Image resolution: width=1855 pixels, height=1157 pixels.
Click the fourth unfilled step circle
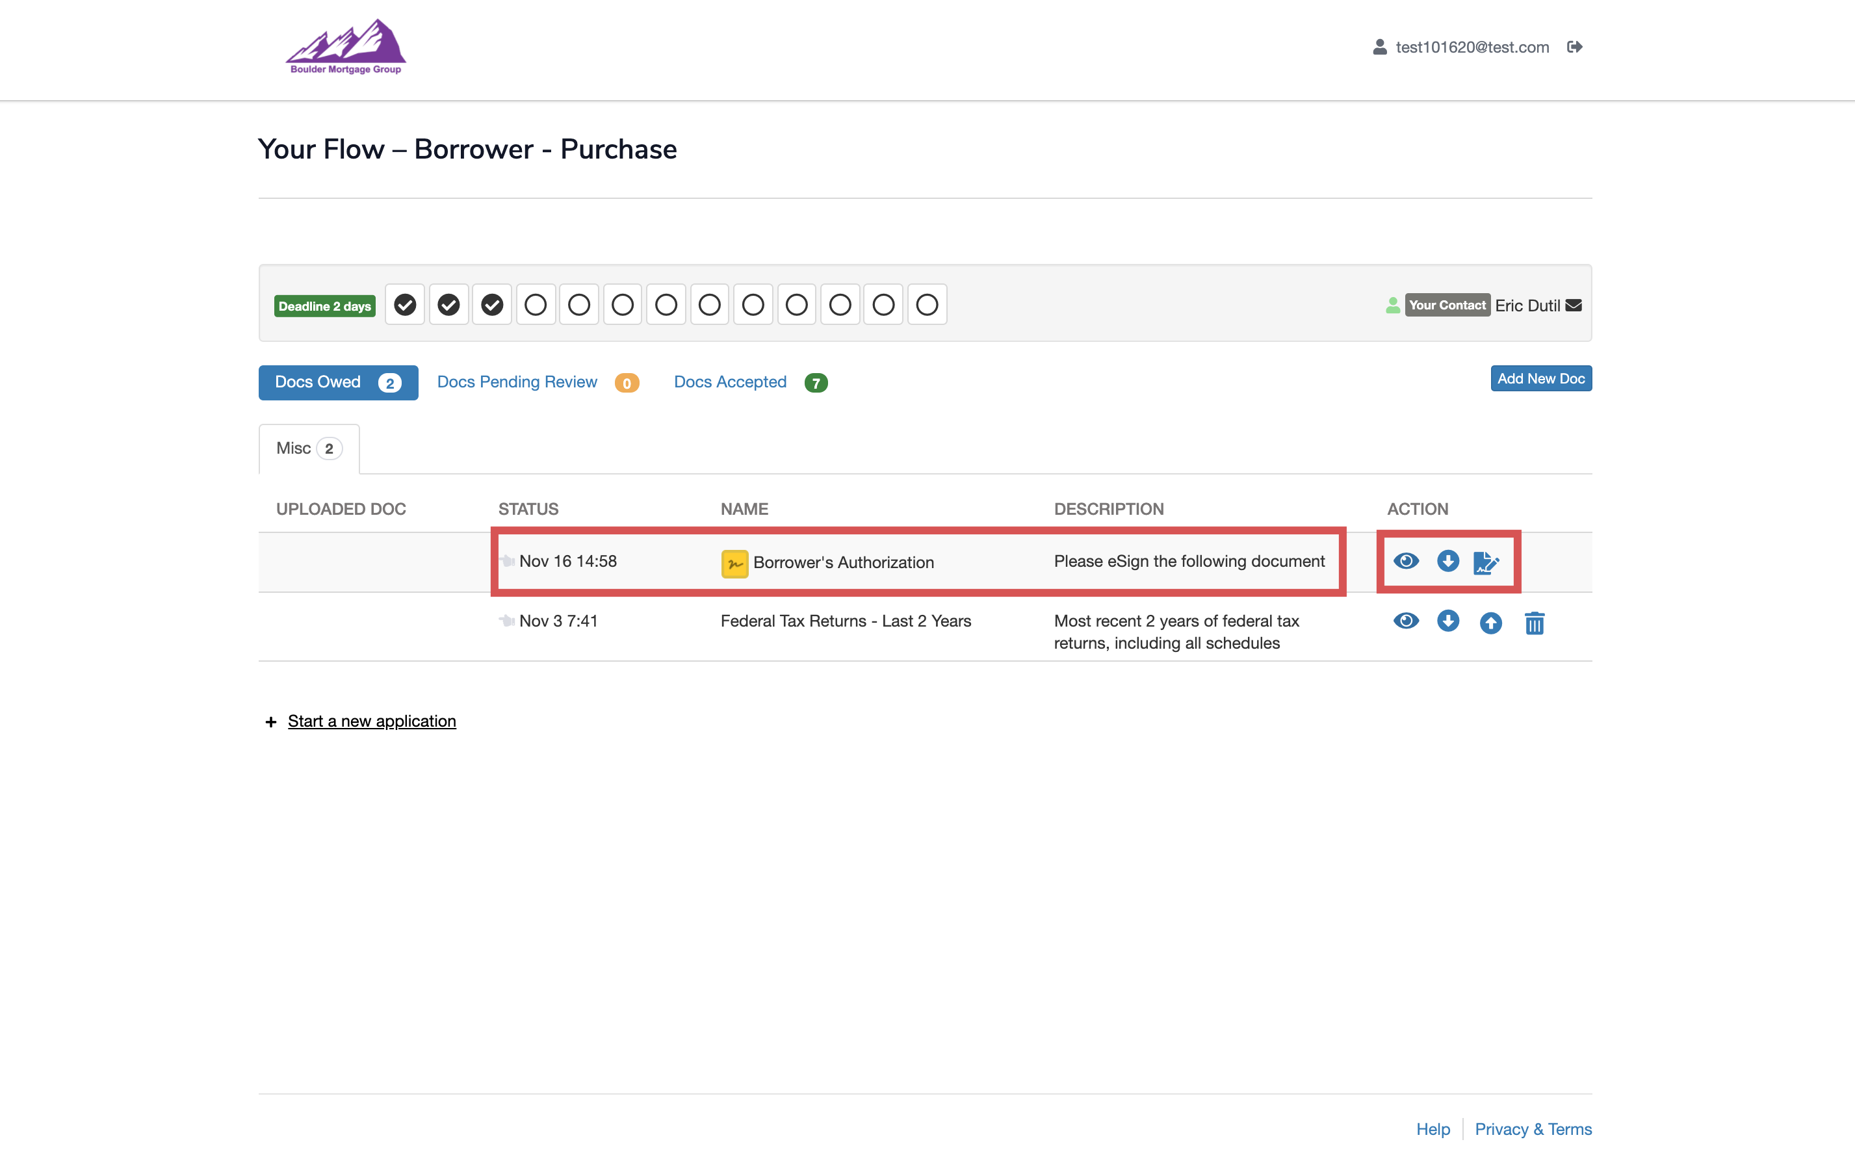tap(666, 305)
